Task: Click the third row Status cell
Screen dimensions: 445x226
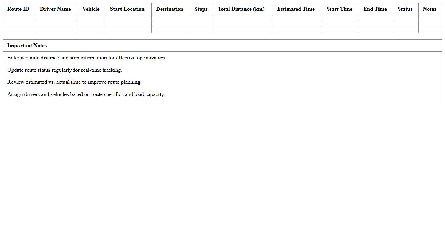Action: coord(405,30)
